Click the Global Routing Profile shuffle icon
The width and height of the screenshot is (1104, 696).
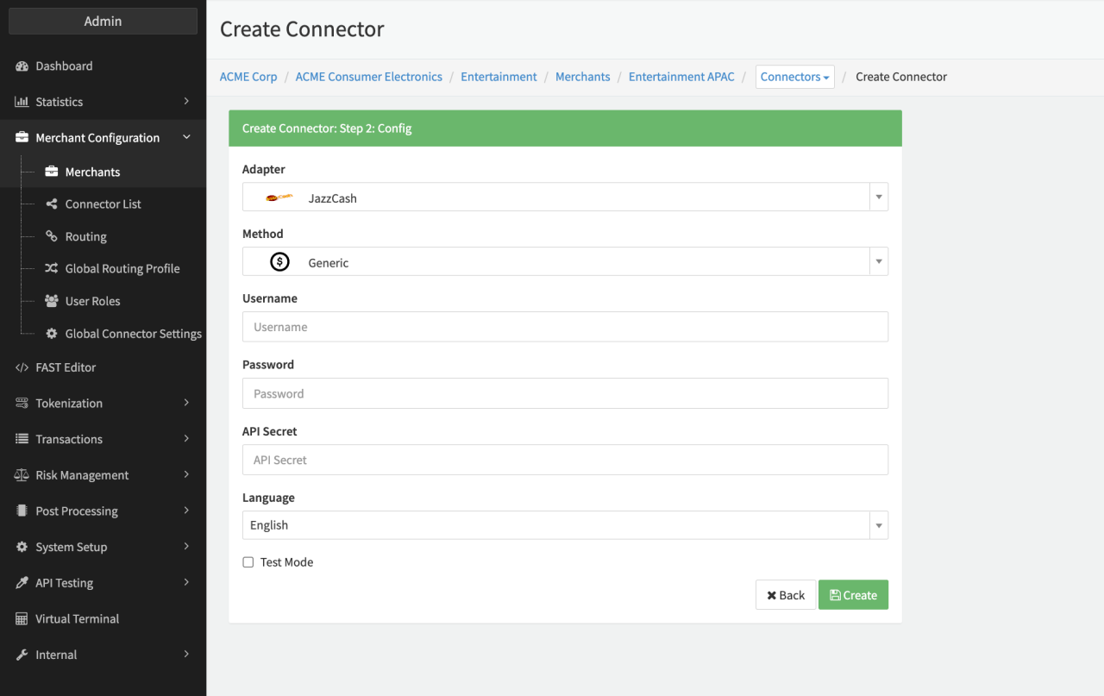pyautogui.click(x=52, y=269)
